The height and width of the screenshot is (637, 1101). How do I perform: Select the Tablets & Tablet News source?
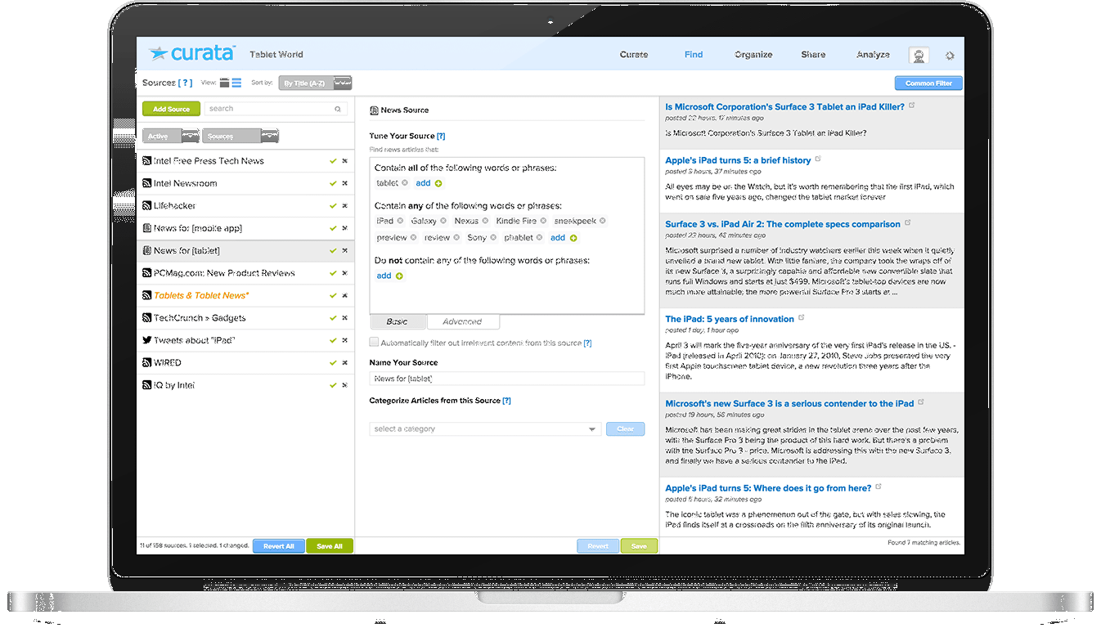click(245, 295)
